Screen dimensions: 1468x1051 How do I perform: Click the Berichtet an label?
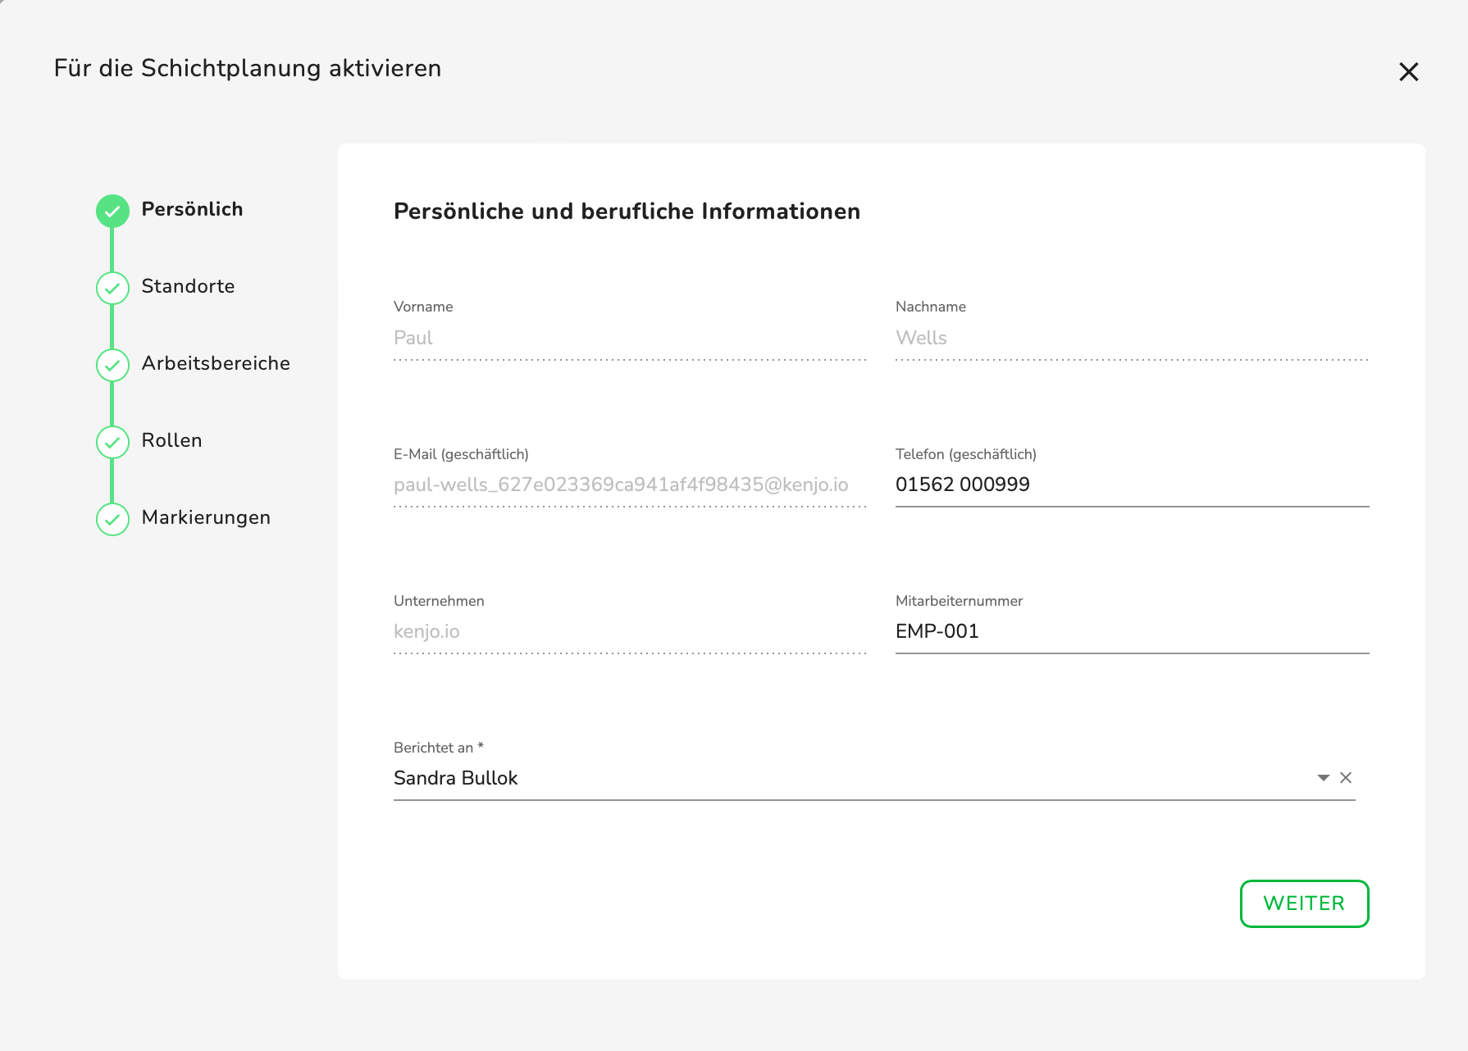coord(439,748)
